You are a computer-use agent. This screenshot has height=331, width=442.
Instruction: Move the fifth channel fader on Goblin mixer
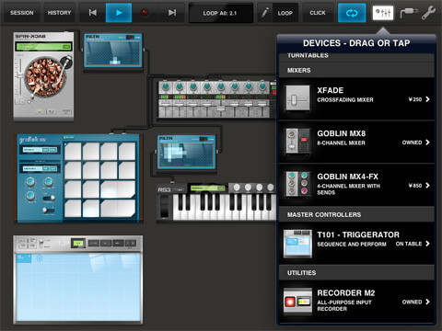(x=220, y=108)
